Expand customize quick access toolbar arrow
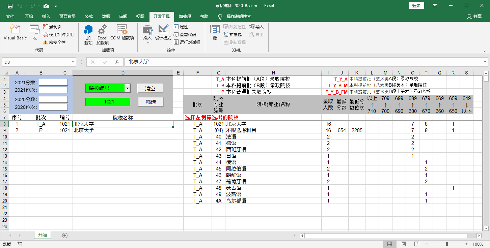490x248 pixels. tap(56, 6)
